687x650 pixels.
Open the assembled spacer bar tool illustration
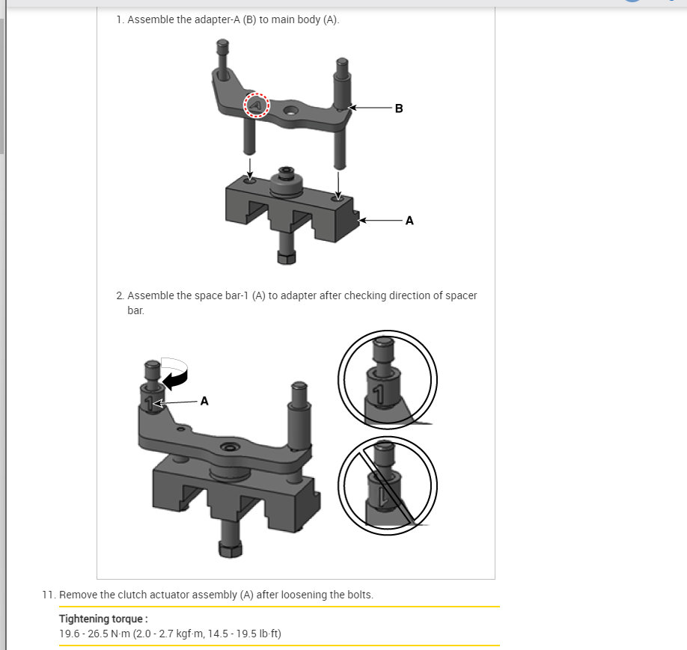point(230,459)
